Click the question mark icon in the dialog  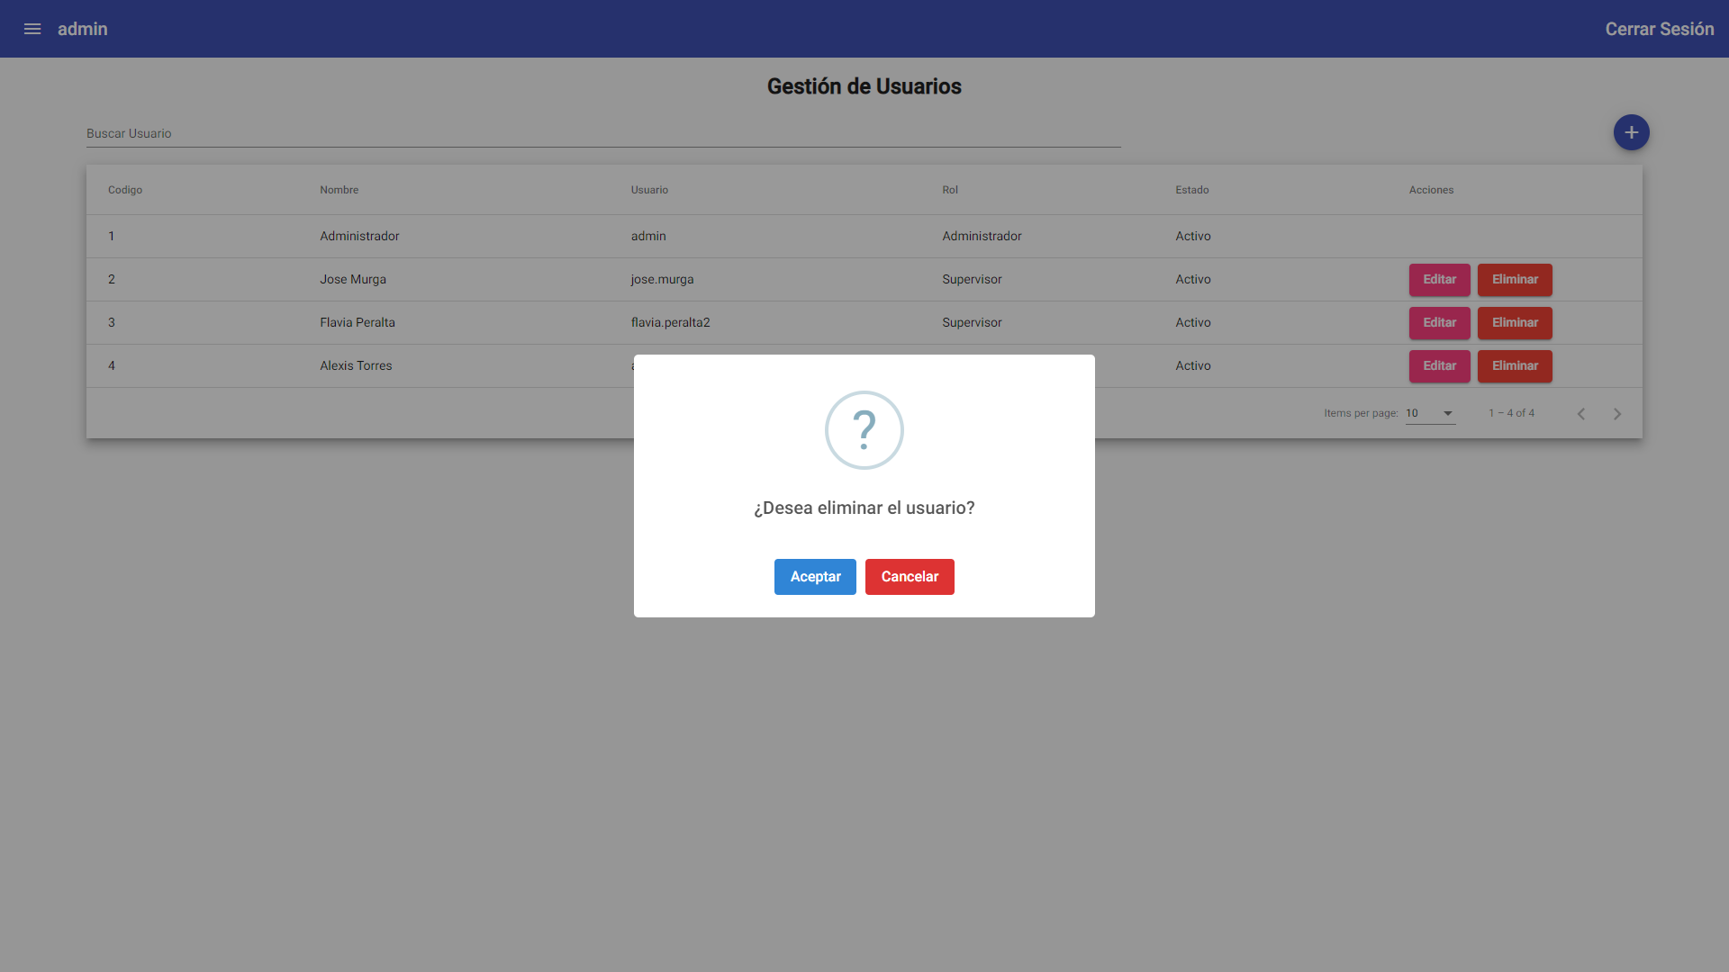[864, 430]
